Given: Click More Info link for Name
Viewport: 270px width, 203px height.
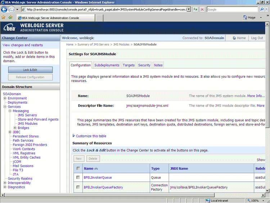Looking at the screenshot, I should click(256, 96).
